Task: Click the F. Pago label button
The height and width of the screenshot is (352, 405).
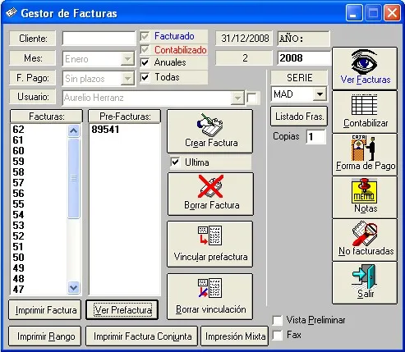Action: [x=33, y=78]
